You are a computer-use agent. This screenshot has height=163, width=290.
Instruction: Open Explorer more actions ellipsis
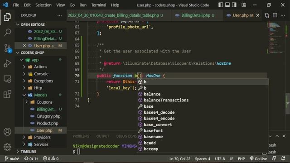point(59,15)
